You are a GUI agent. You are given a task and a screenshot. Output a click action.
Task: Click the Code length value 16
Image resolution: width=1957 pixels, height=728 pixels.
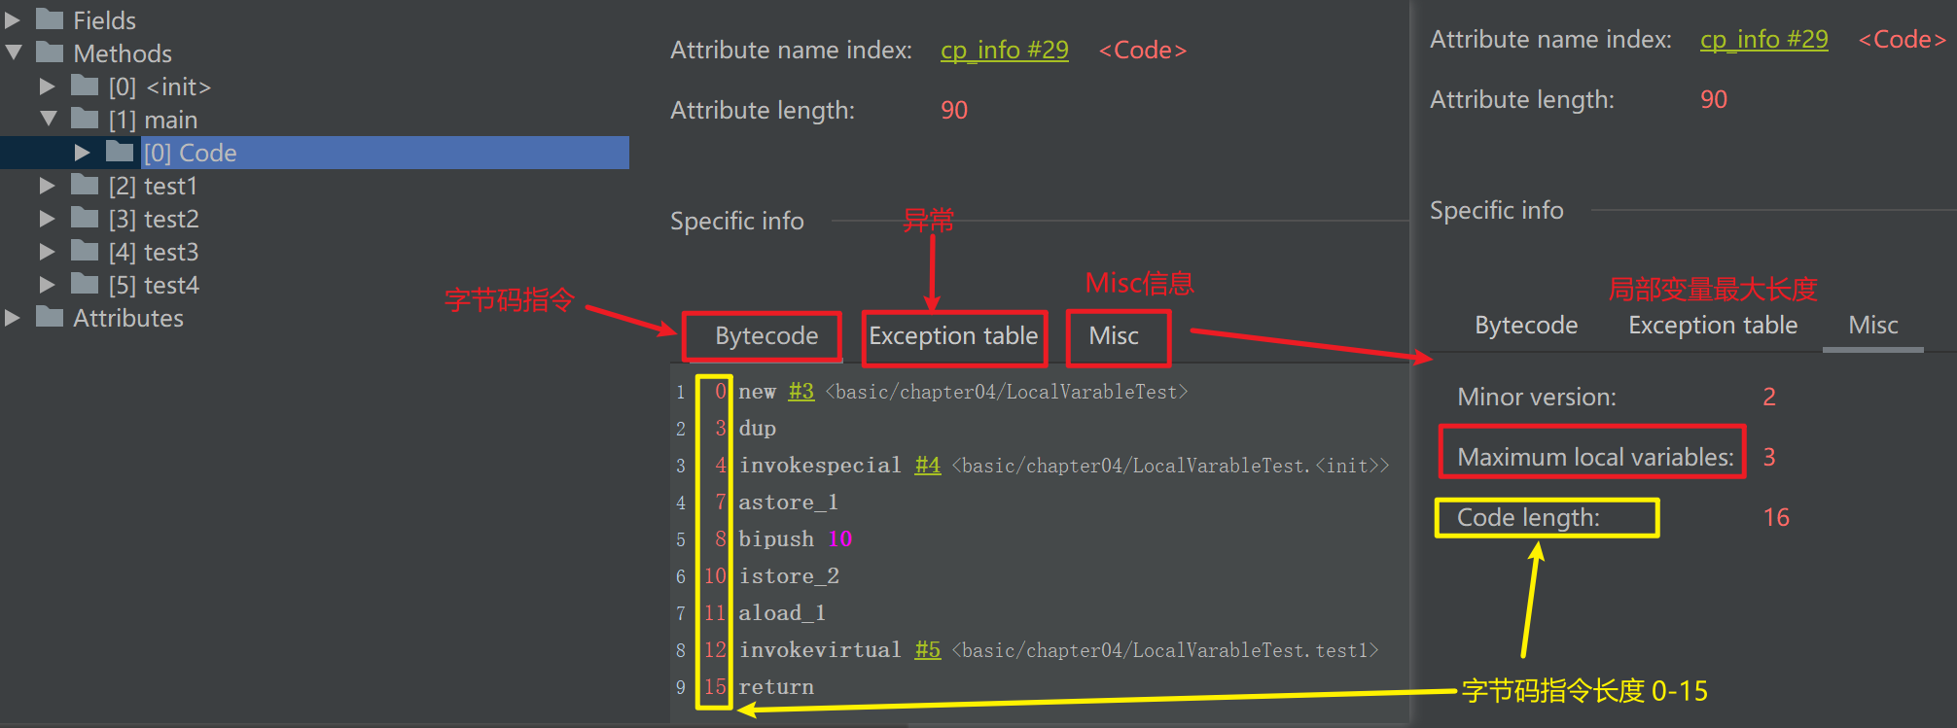click(x=1776, y=518)
